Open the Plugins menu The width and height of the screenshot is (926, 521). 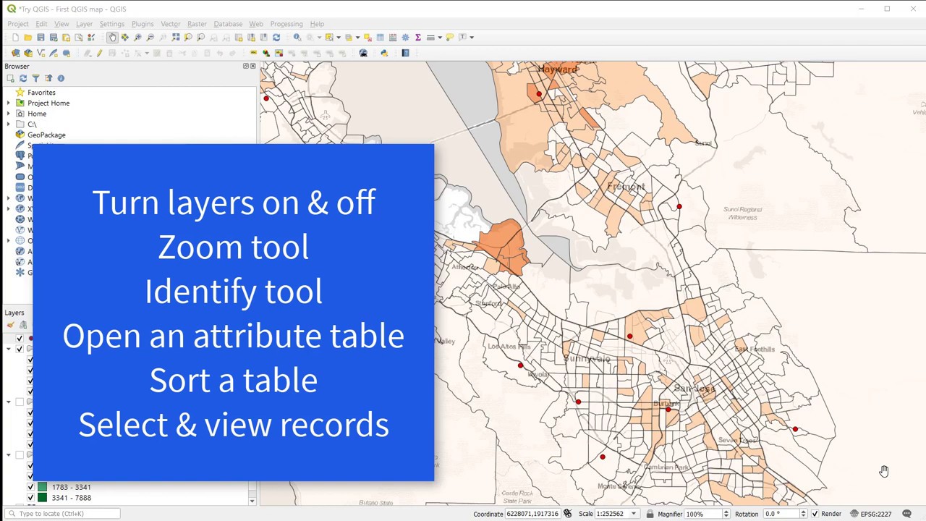pos(143,24)
